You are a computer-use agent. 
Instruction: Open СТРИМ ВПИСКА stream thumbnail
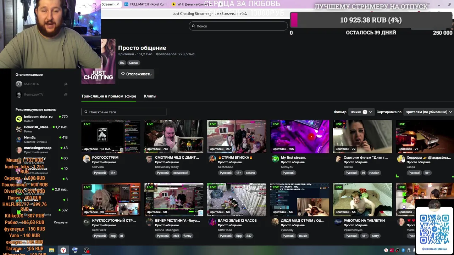(237, 136)
